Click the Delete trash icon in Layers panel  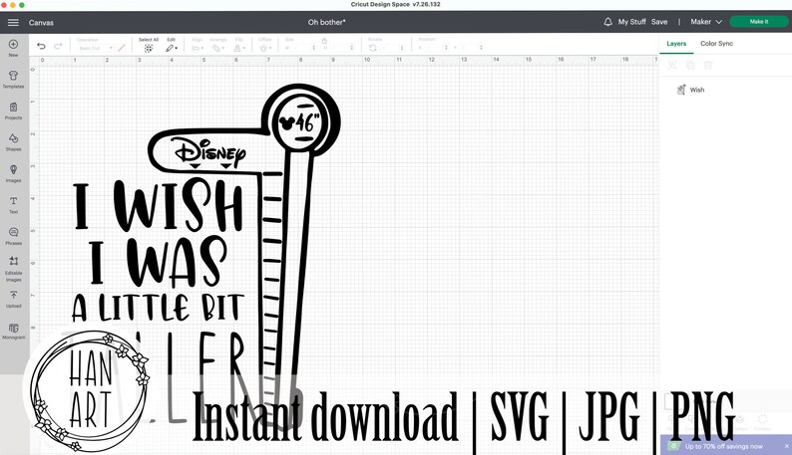point(708,65)
